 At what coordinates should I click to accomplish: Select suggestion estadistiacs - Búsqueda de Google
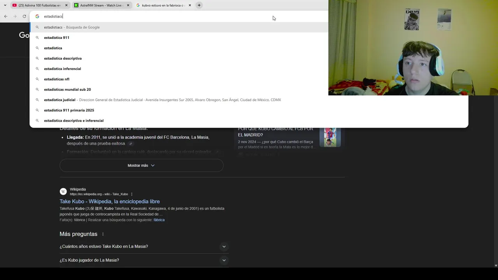tap(179, 27)
